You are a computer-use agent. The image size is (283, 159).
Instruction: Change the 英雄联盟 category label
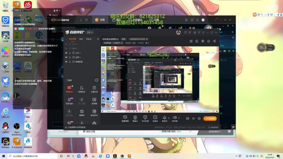pyautogui.click(x=113, y=43)
